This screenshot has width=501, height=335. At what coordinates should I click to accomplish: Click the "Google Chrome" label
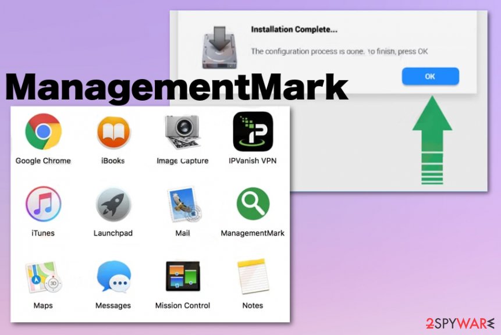43,161
